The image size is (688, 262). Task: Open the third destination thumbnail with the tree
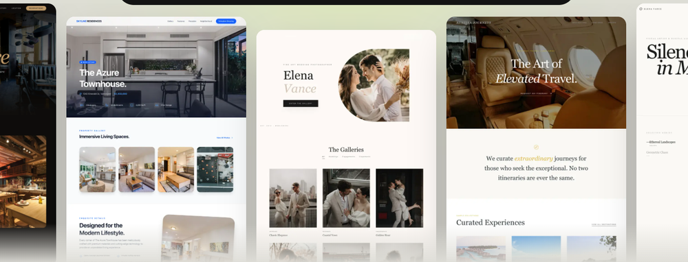tap(592, 249)
